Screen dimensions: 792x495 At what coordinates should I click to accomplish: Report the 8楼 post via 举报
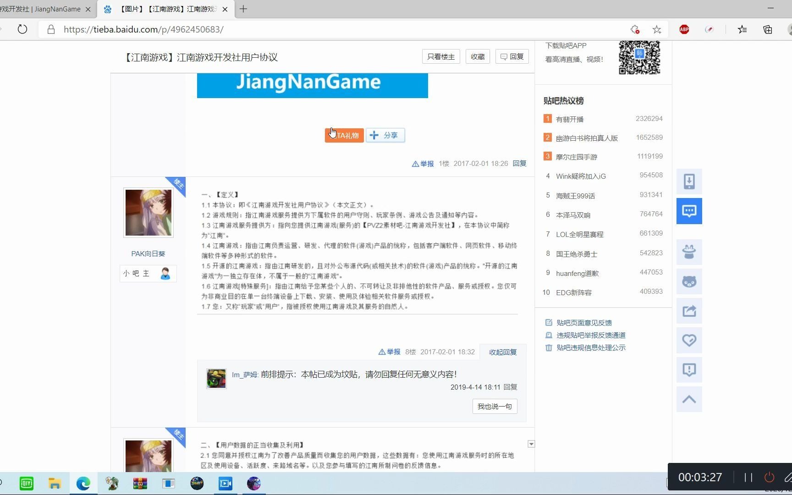coord(389,352)
